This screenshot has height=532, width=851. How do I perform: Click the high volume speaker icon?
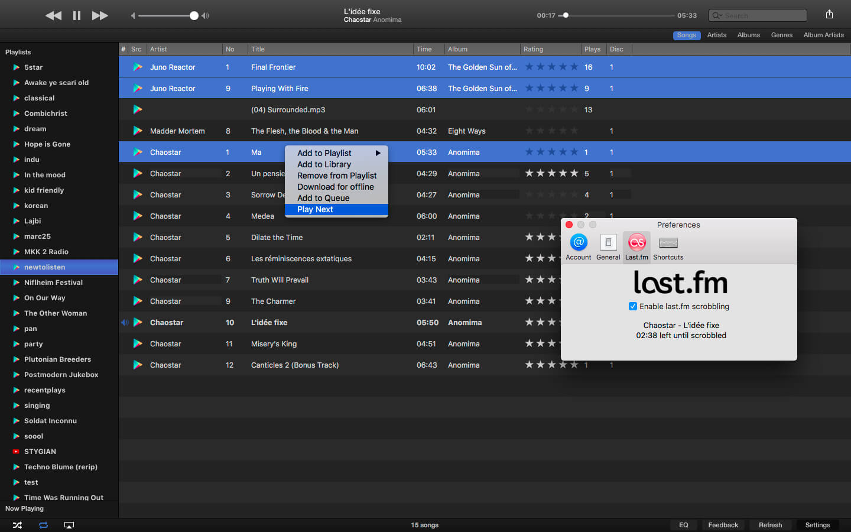(205, 16)
